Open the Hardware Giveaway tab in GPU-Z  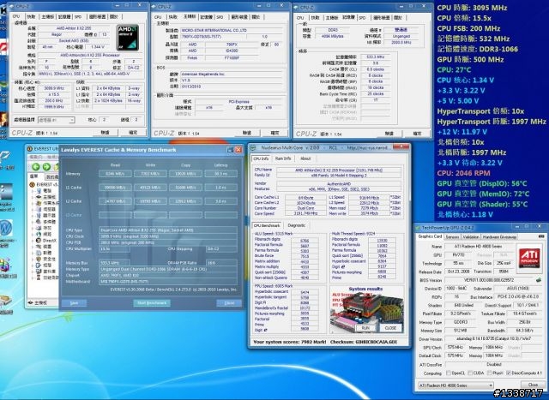tap(499, 236)
